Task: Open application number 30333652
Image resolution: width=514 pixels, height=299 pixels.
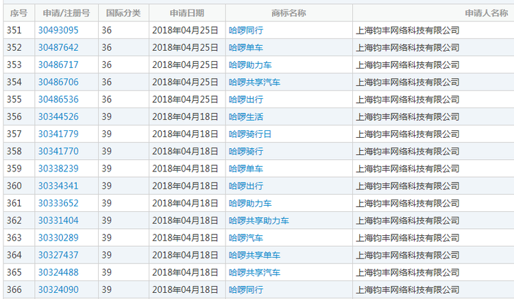Action: click(x=58, y=203)
